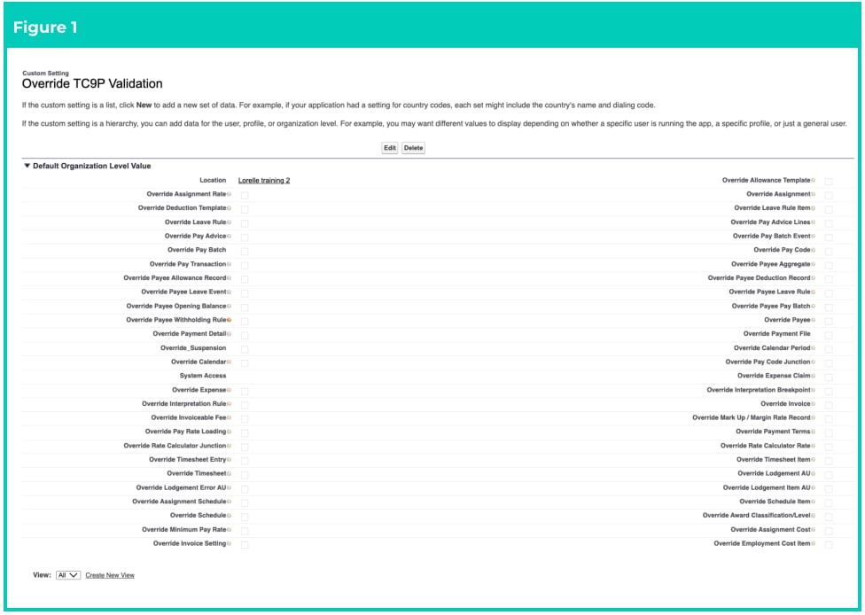Image resolution: width=865 pixels, height=615 pixels.
Task: Click the Override Rate Calculator Rate label
Action: click(x=765, y=446)
